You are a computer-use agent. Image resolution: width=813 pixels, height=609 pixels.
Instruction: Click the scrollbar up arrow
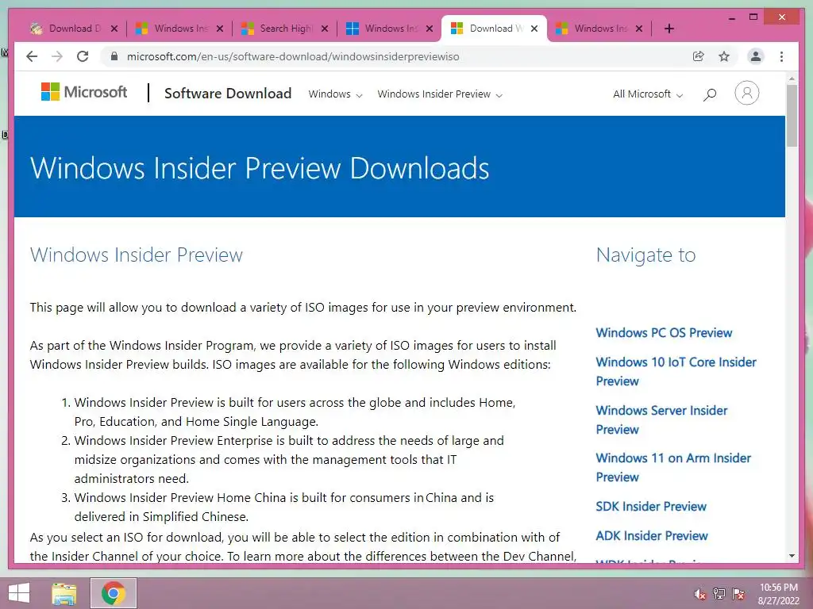(792, 79)
